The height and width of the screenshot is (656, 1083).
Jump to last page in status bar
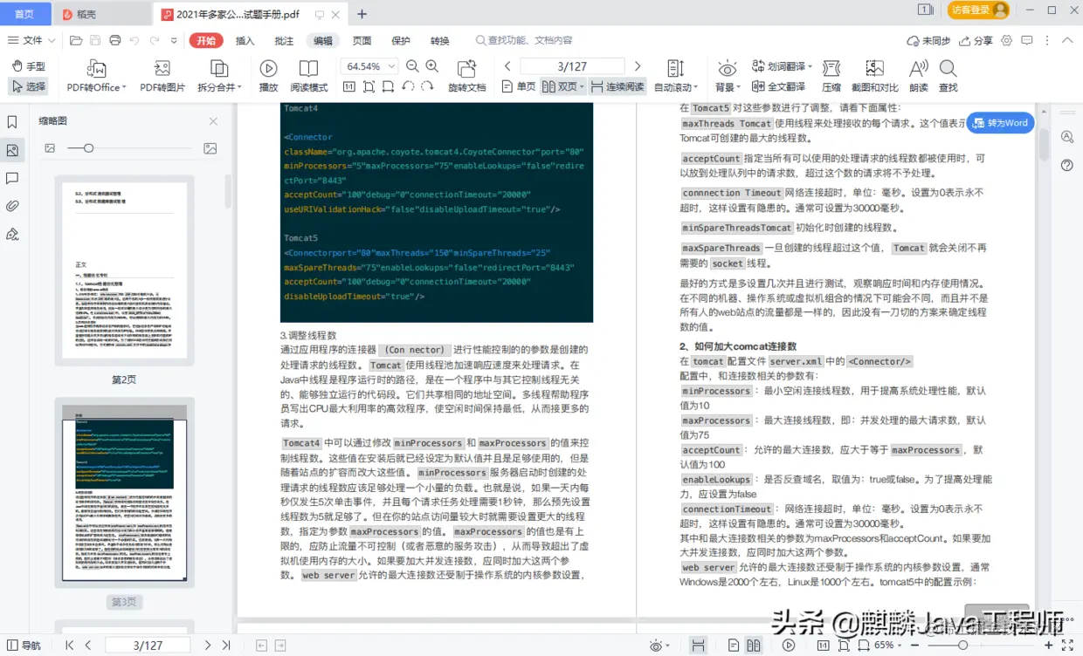tap(226, 646)
